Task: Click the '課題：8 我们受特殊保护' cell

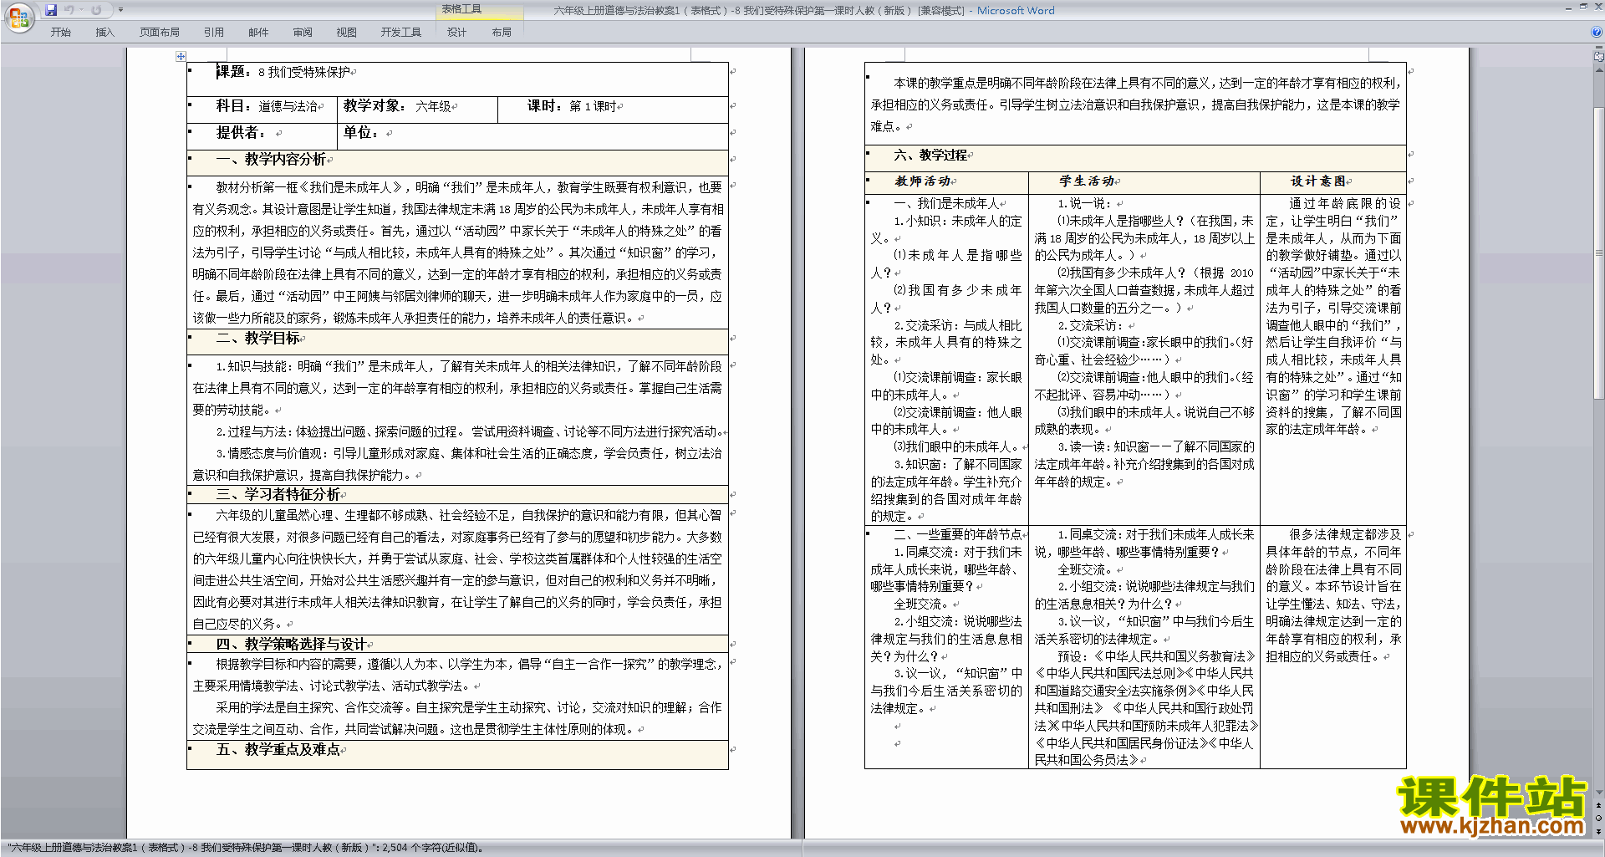Action: pyautogui.click(x=457, y=79)
